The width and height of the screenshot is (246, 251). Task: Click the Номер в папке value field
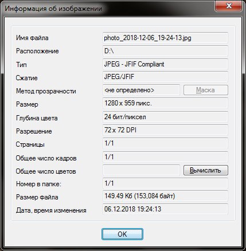point(165,183)
